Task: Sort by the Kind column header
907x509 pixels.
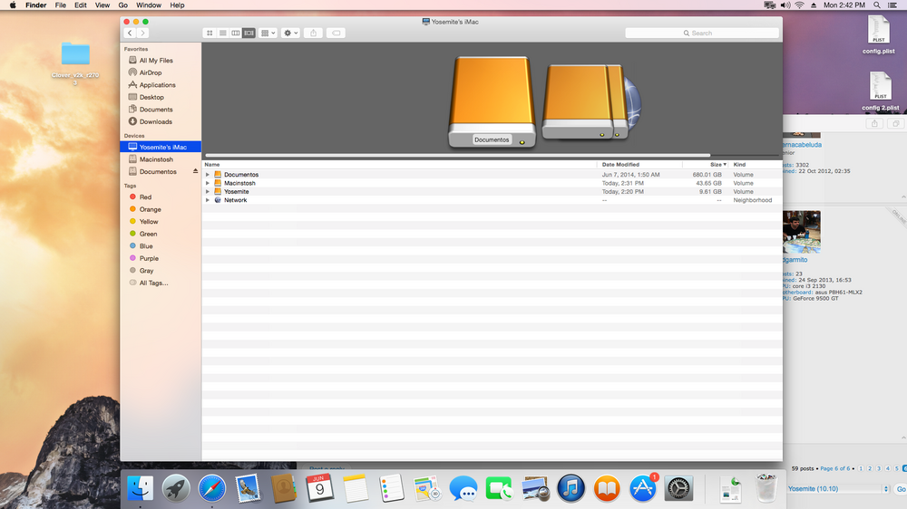Action: pyautogui.click(x=756, y=165)
